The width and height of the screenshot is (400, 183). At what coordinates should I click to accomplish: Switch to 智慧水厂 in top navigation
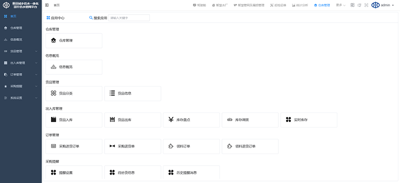click(x=220, y=5)
